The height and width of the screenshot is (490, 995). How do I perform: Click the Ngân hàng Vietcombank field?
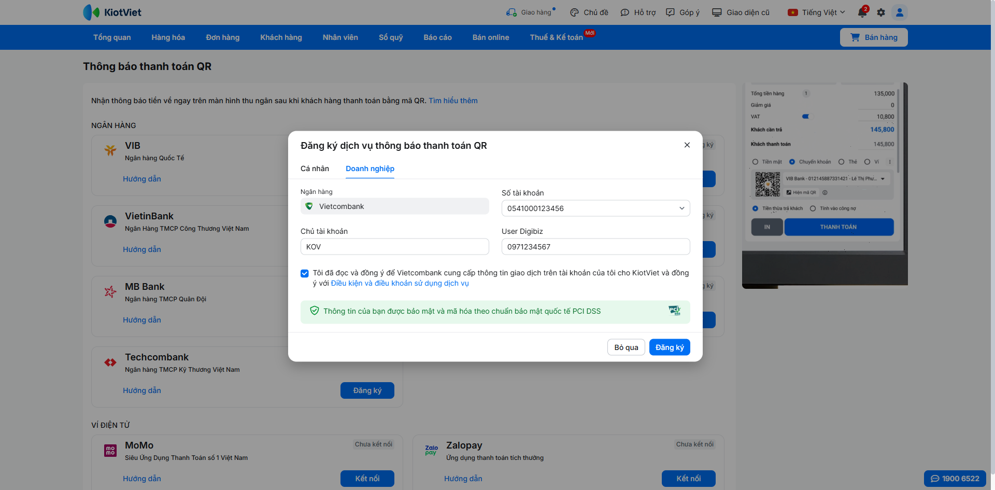coord(395,206)
